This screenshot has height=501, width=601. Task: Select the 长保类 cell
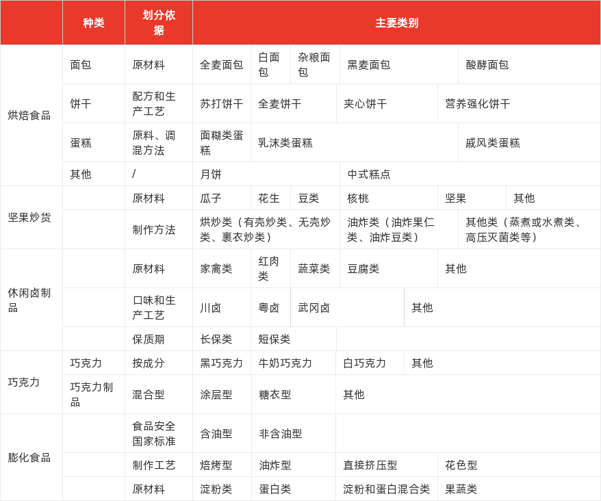(x=222, y=339)
